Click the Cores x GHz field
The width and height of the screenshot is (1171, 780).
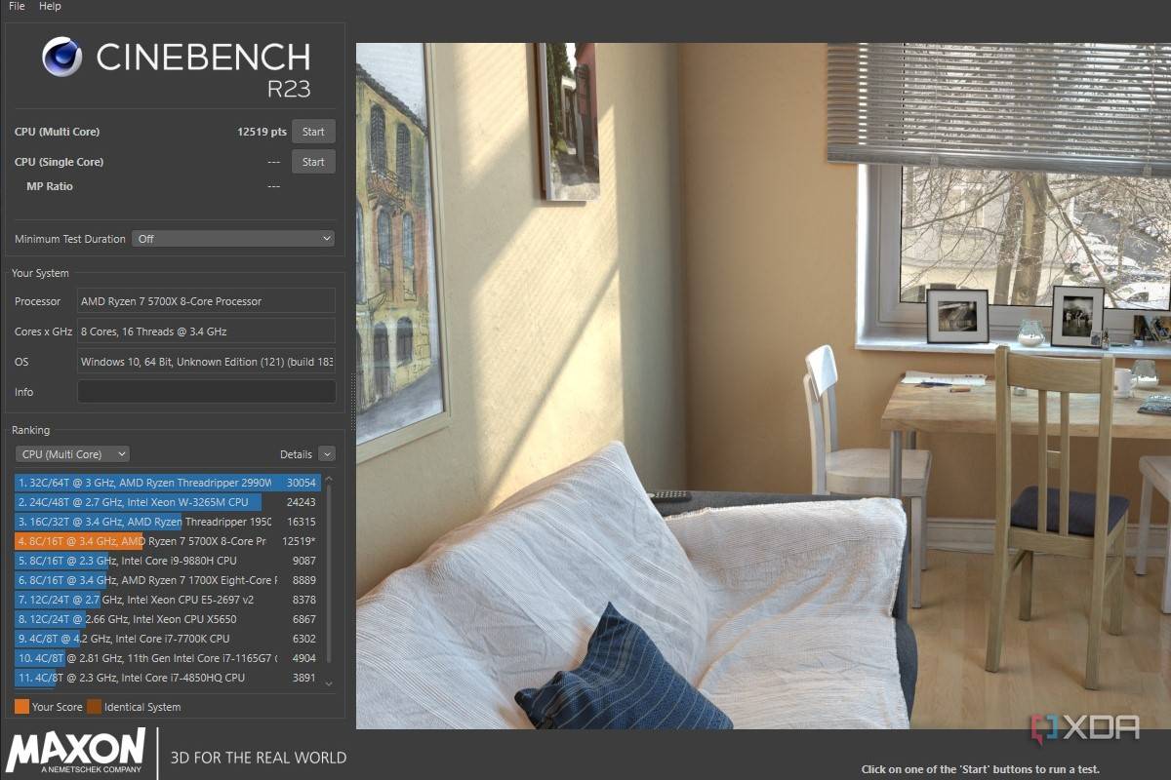pos(206,331)
